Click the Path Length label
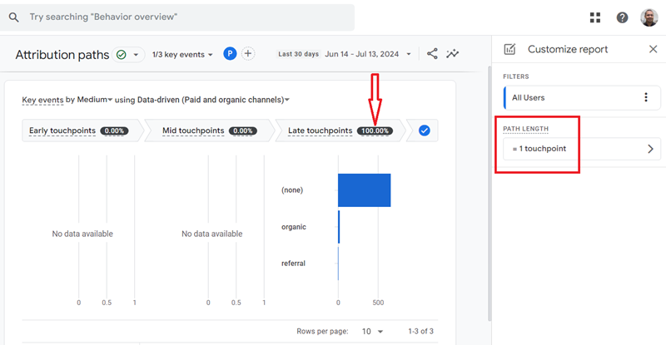 tap(526, 129)
